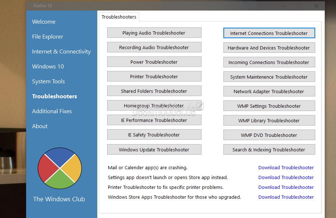The image size is (336, 218).
Task: Click 'Printer Troubleshooter to fix specific' text
Action: [x=165, y=187]
